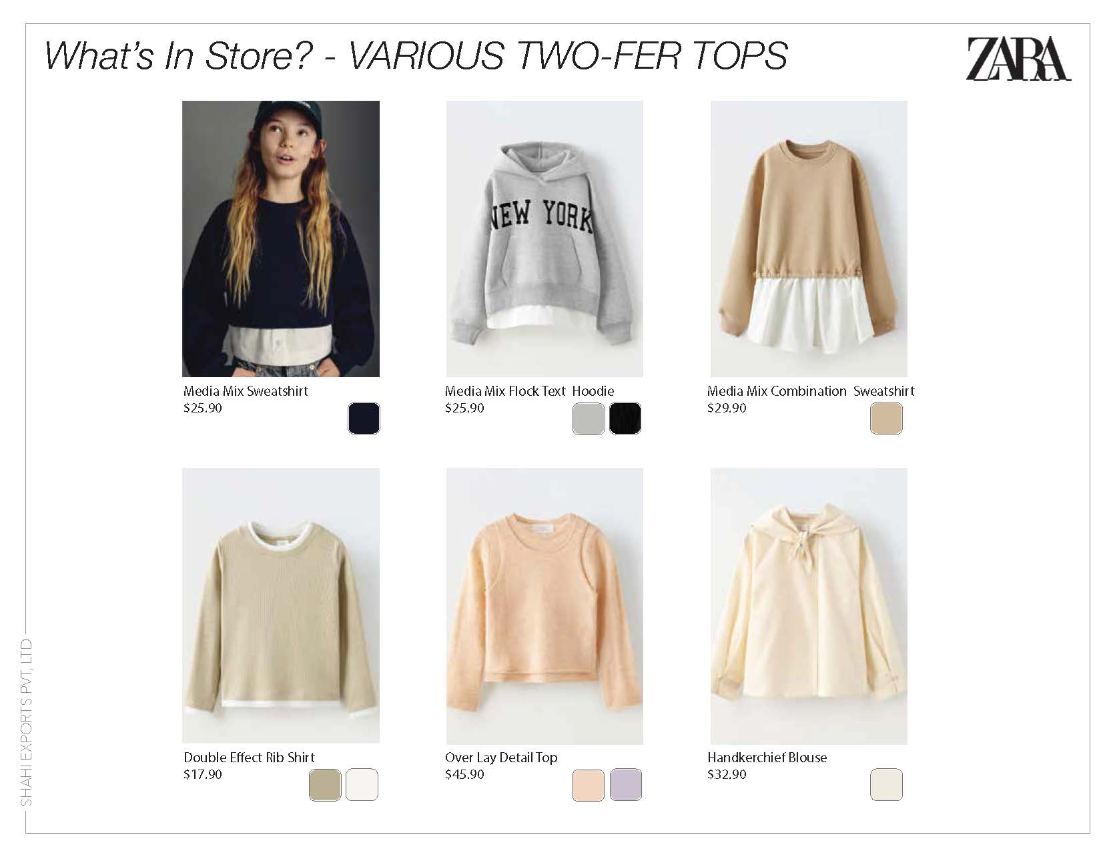Open the peach overlay top image
Viewport: 1109px width, 857px height.
click(544, 606)
